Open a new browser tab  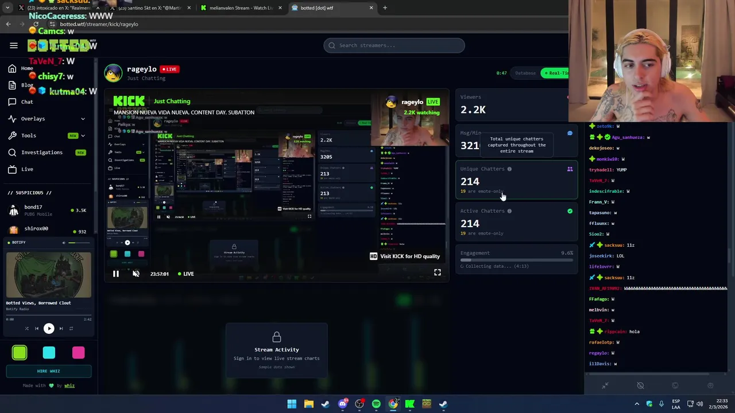pos(385,8)
